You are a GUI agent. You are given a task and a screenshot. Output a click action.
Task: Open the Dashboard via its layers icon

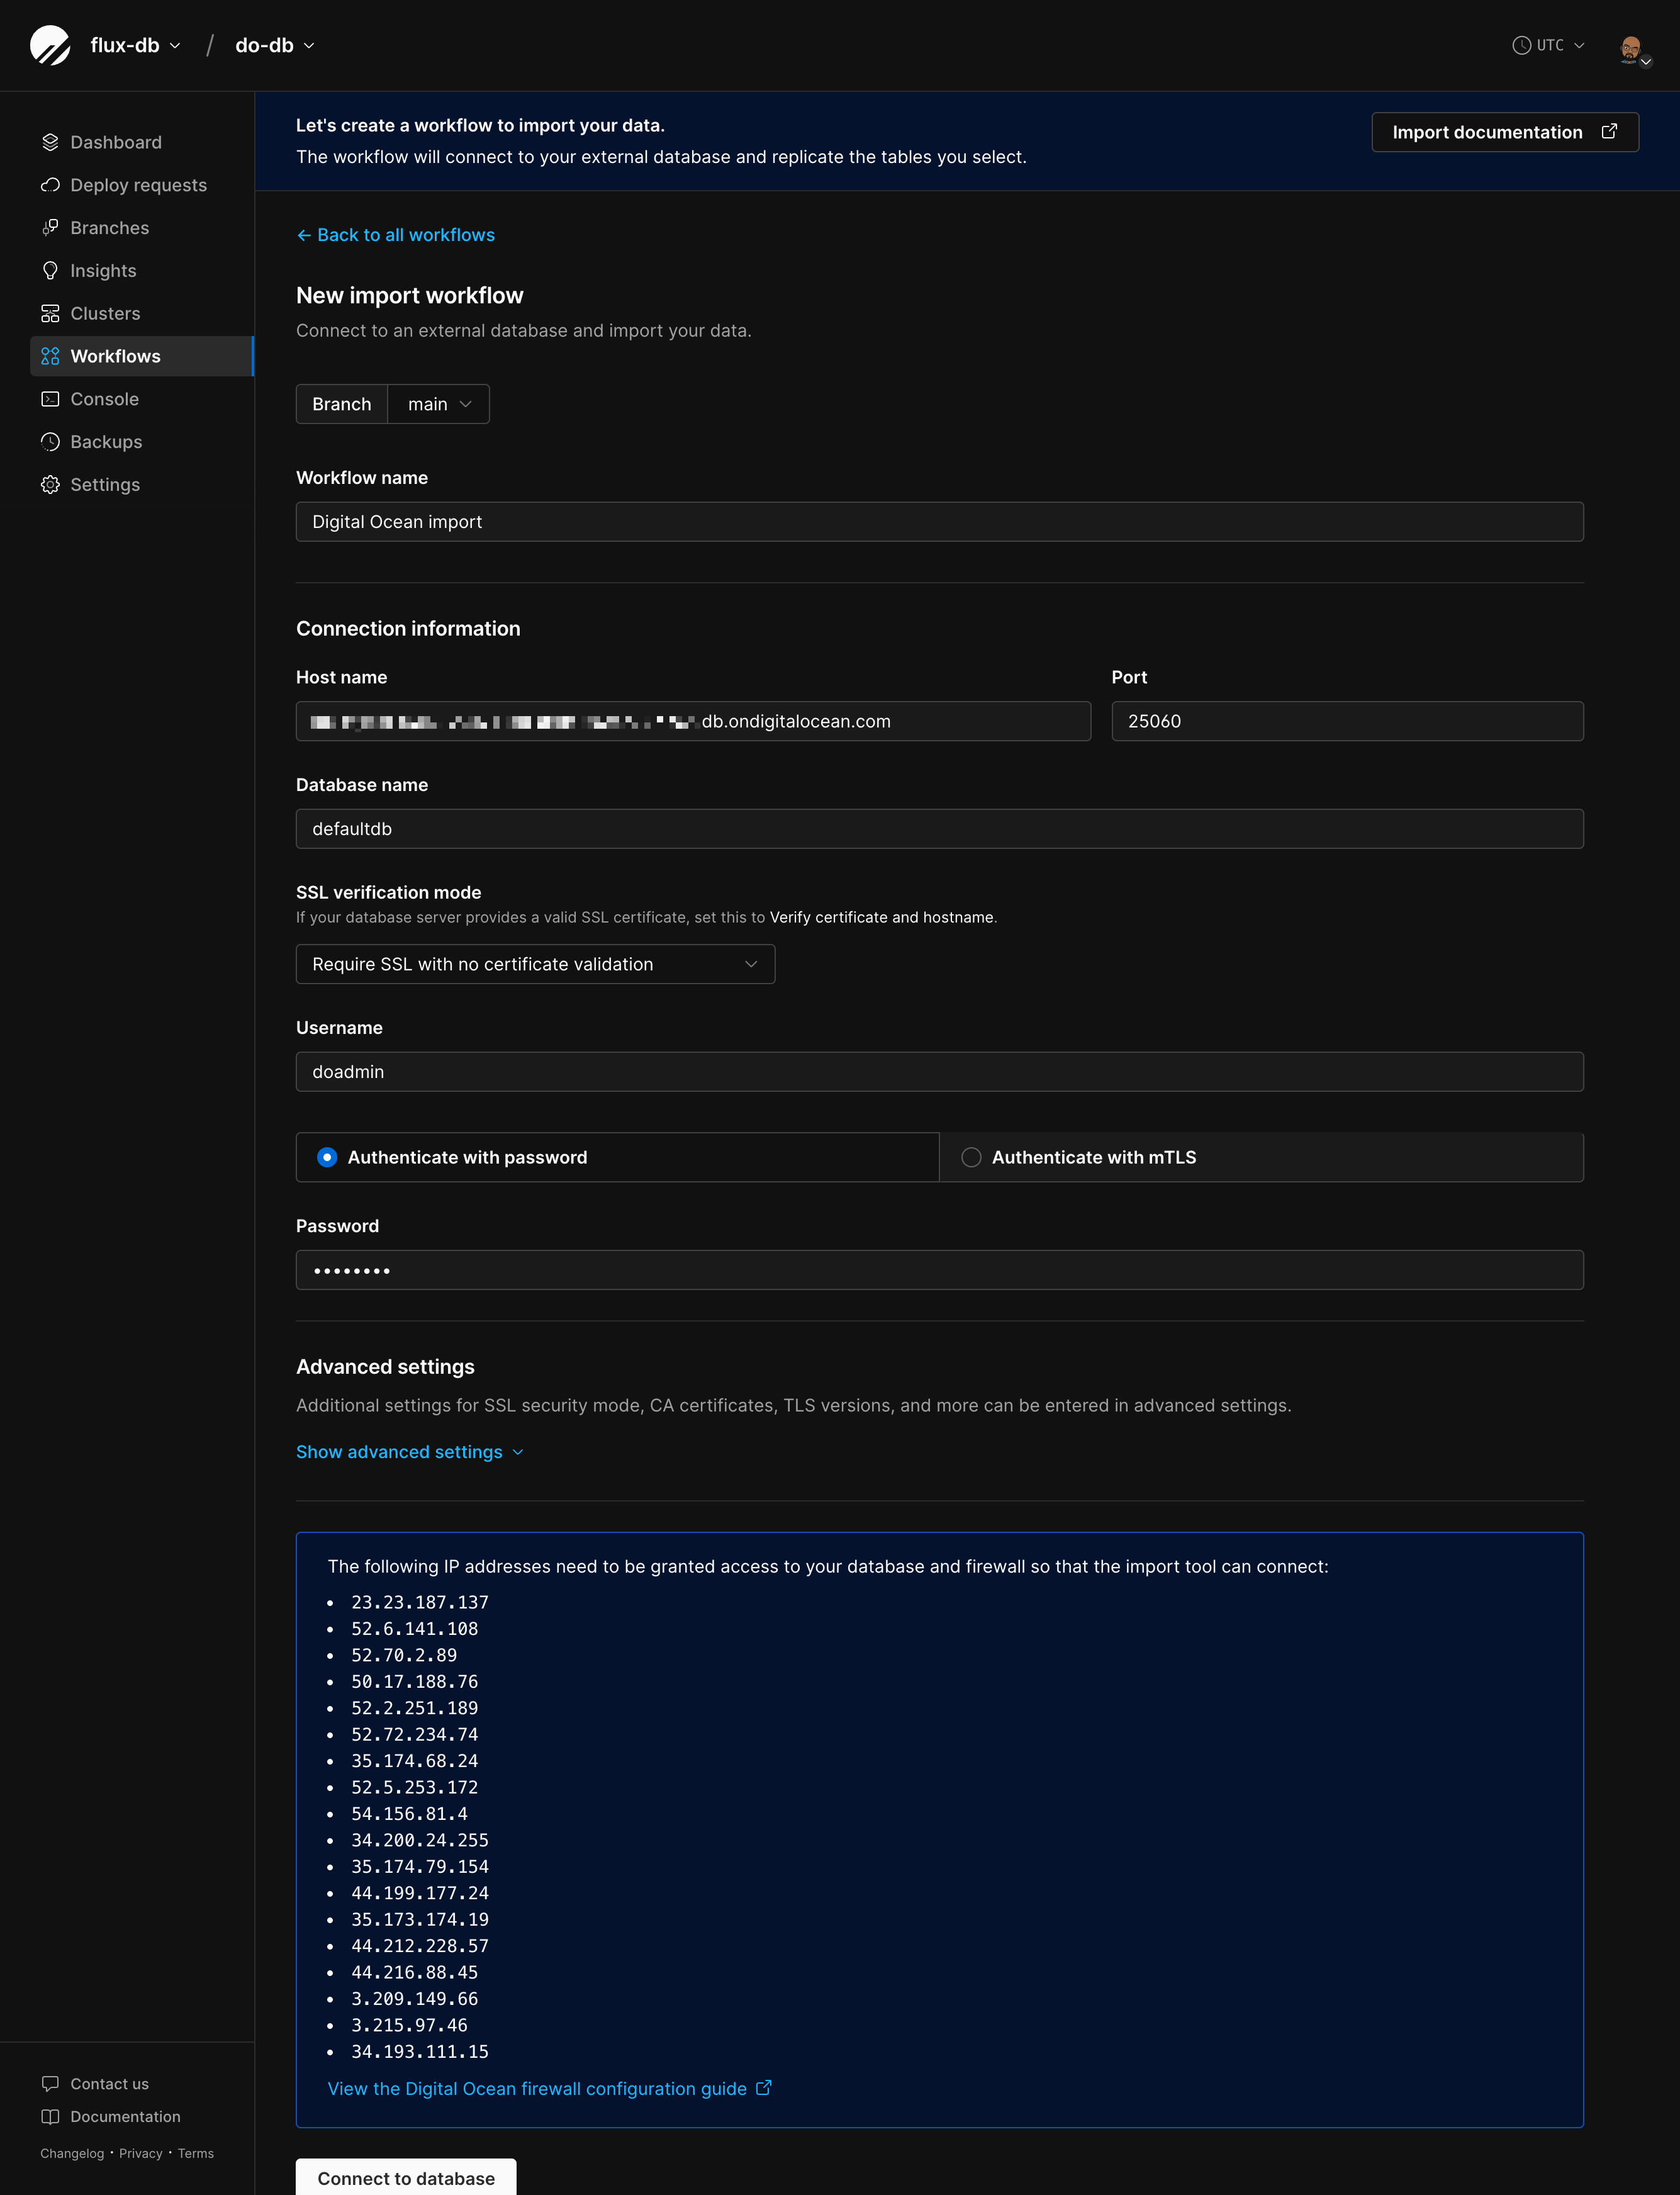51,142
